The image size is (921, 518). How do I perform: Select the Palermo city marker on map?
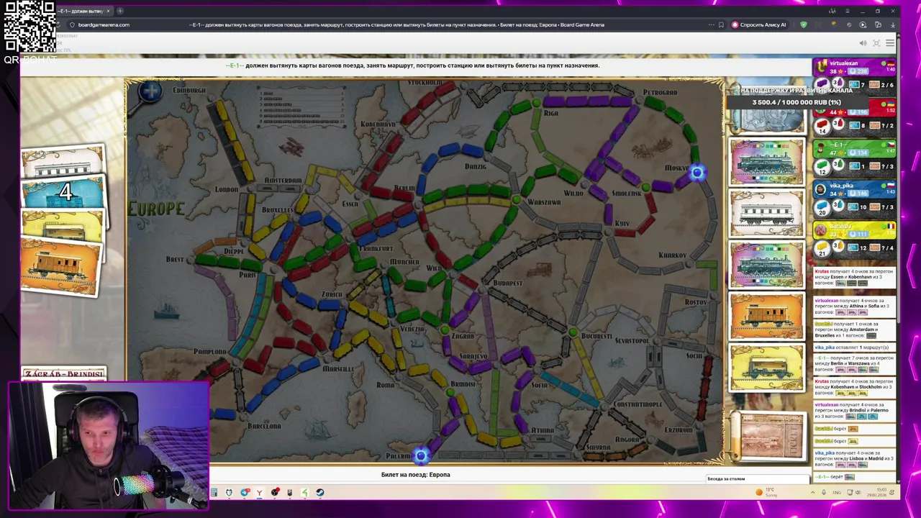point(421,455)
